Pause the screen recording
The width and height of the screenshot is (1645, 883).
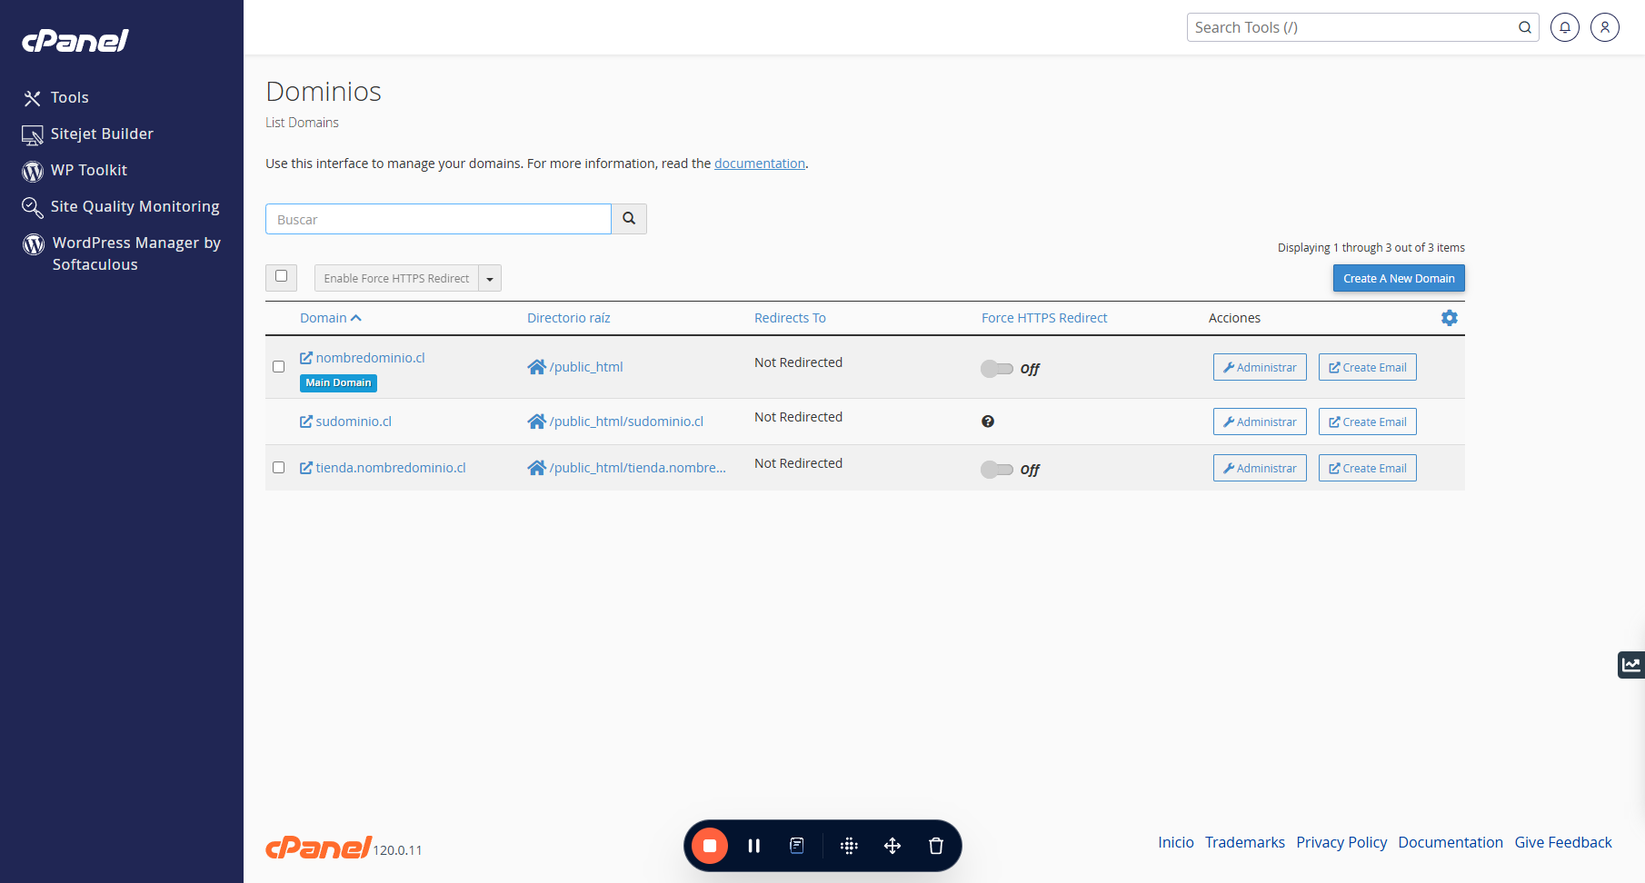753,846
